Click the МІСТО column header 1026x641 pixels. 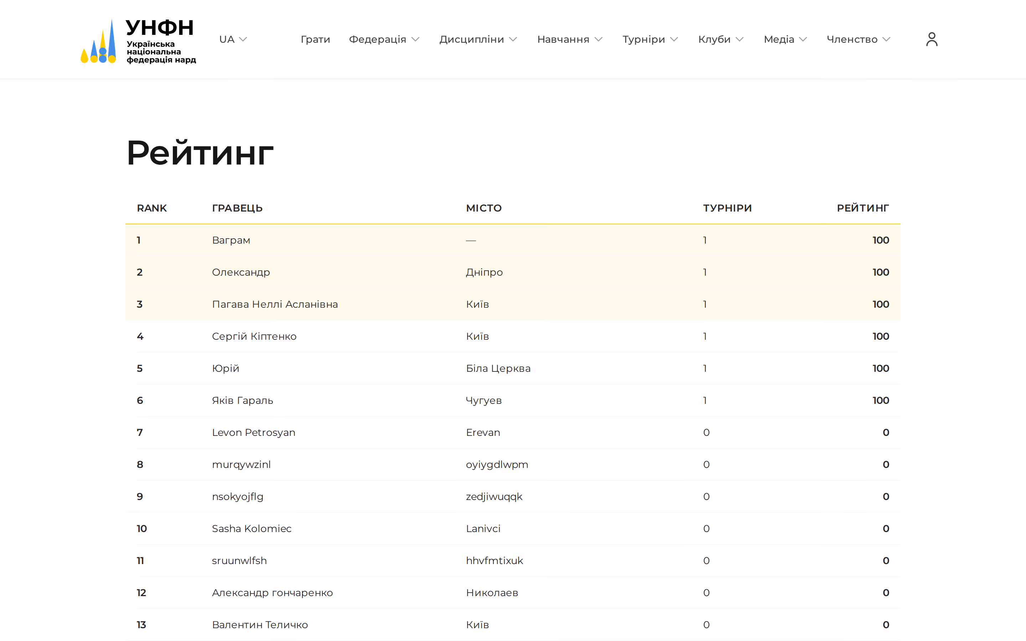(484, 208)
